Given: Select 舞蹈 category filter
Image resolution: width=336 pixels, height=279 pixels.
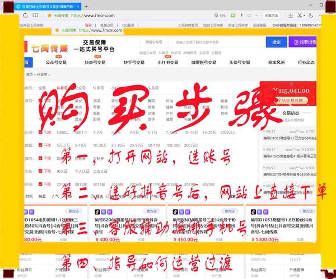Looking at the screenshot, I should point(151,101).
